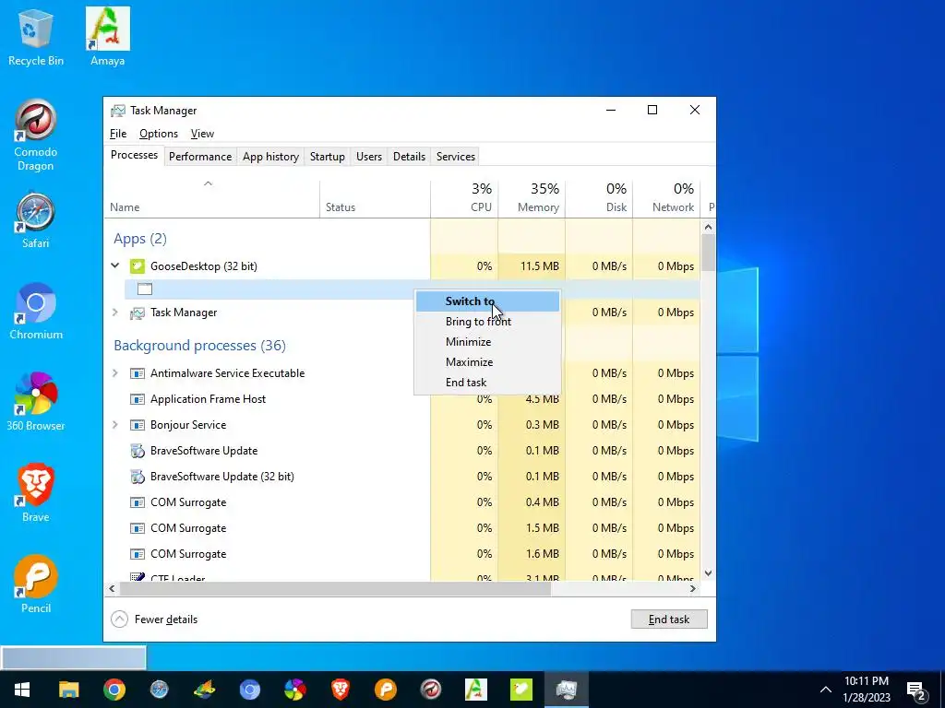
Task: Switch to the Startup tab
Action: point(328,157)
